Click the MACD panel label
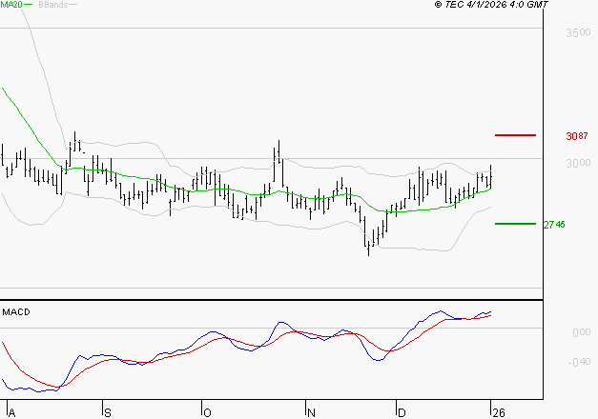Viewport: 598px width, 419px height. click(x=16, y=312)
